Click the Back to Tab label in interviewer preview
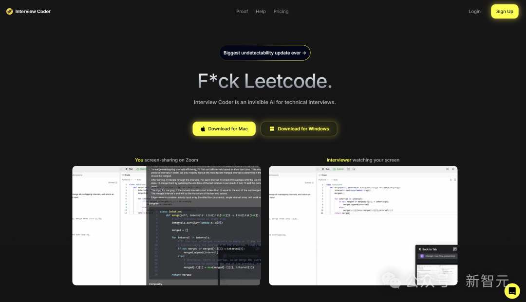 (430, 249)
